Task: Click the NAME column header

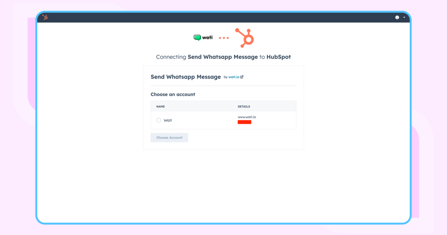Action: click(x=161, y=107)
